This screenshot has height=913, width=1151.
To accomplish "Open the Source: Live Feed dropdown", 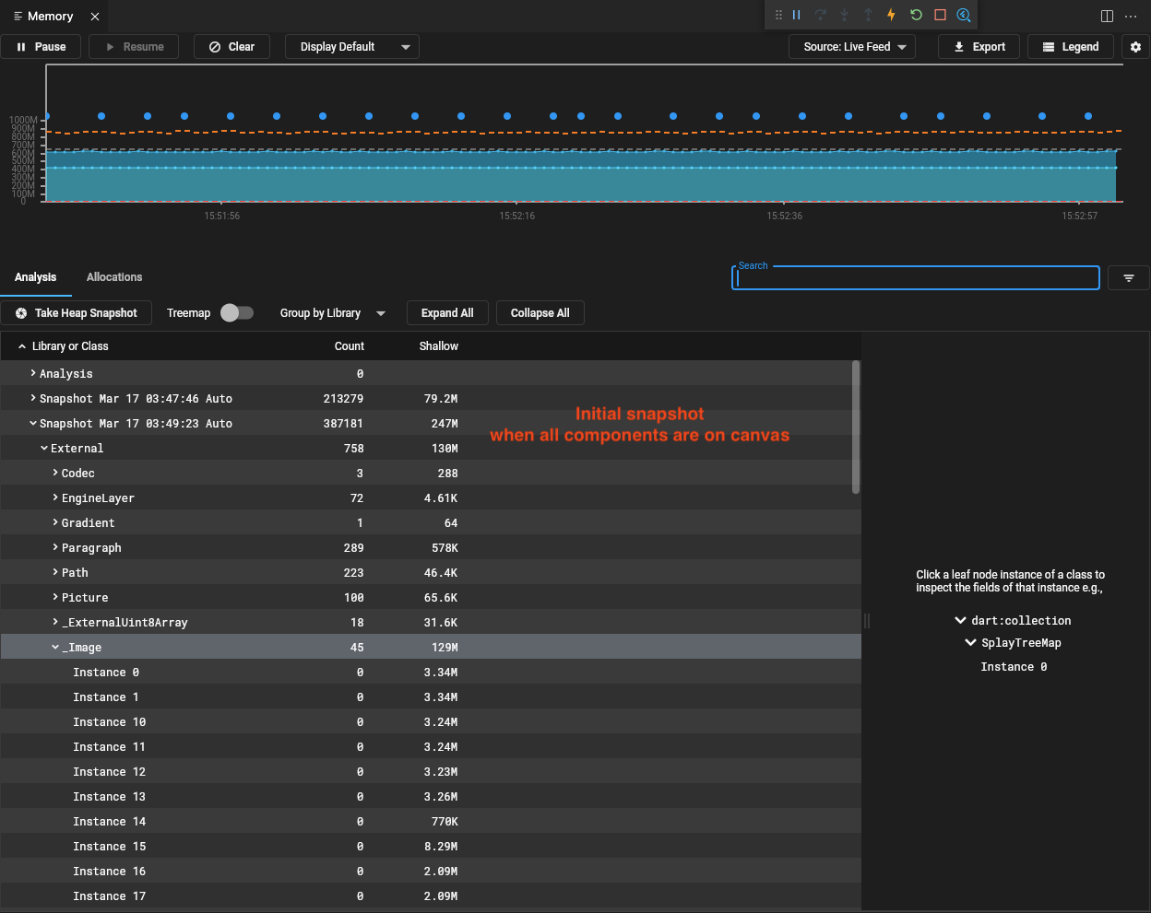I will point(852,47).
